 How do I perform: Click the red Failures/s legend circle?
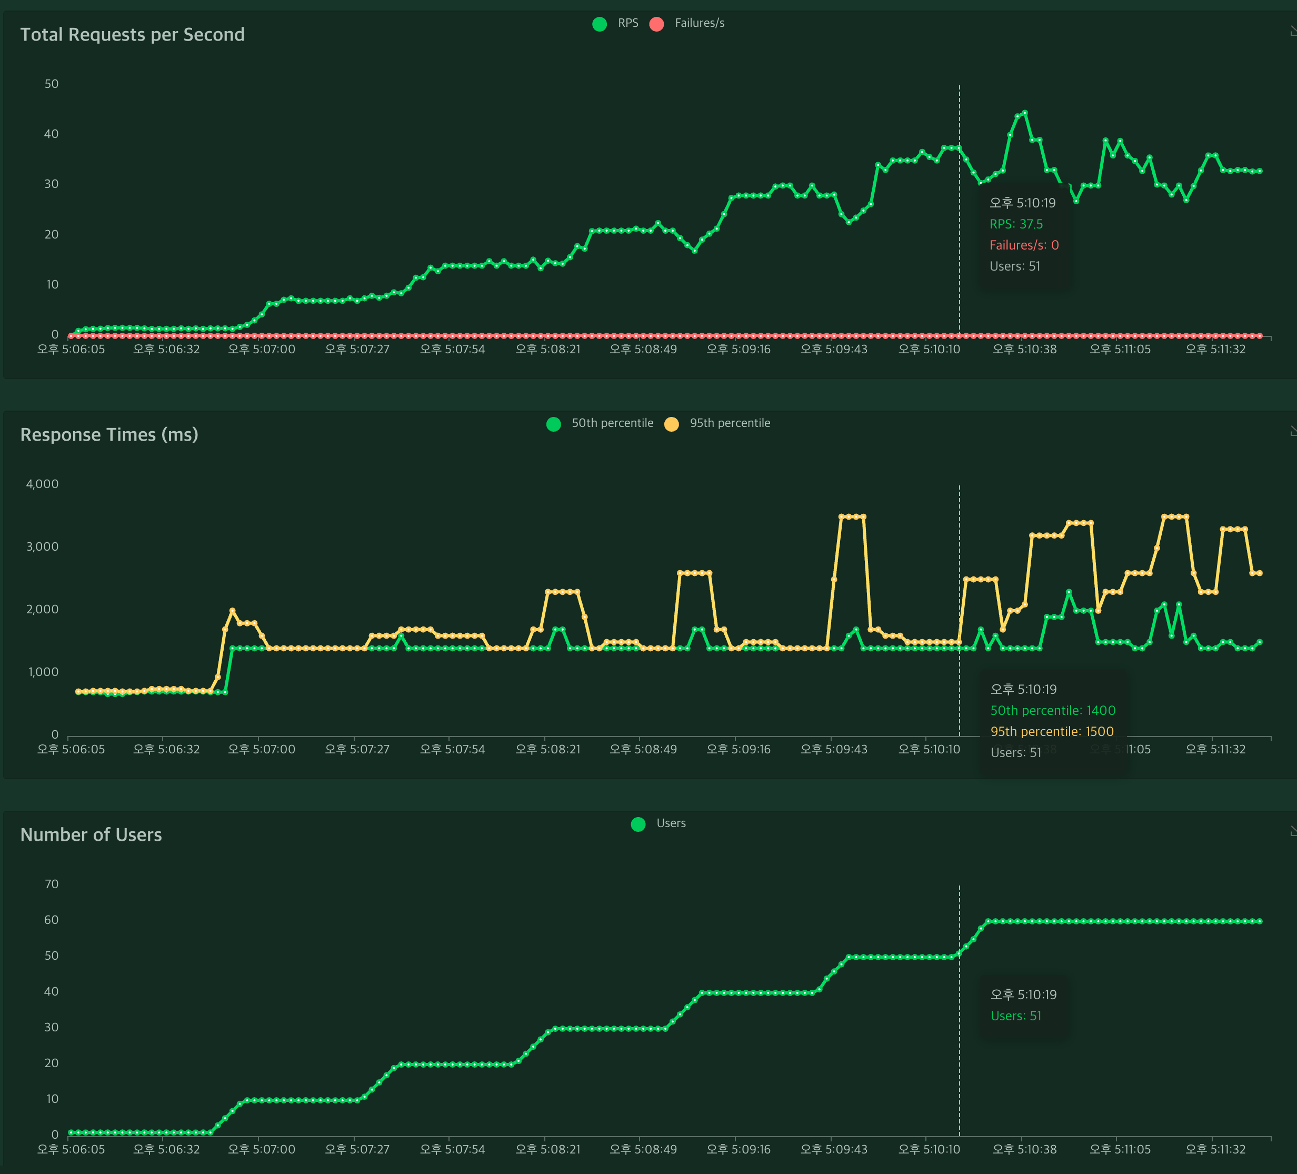pos(656,24)
